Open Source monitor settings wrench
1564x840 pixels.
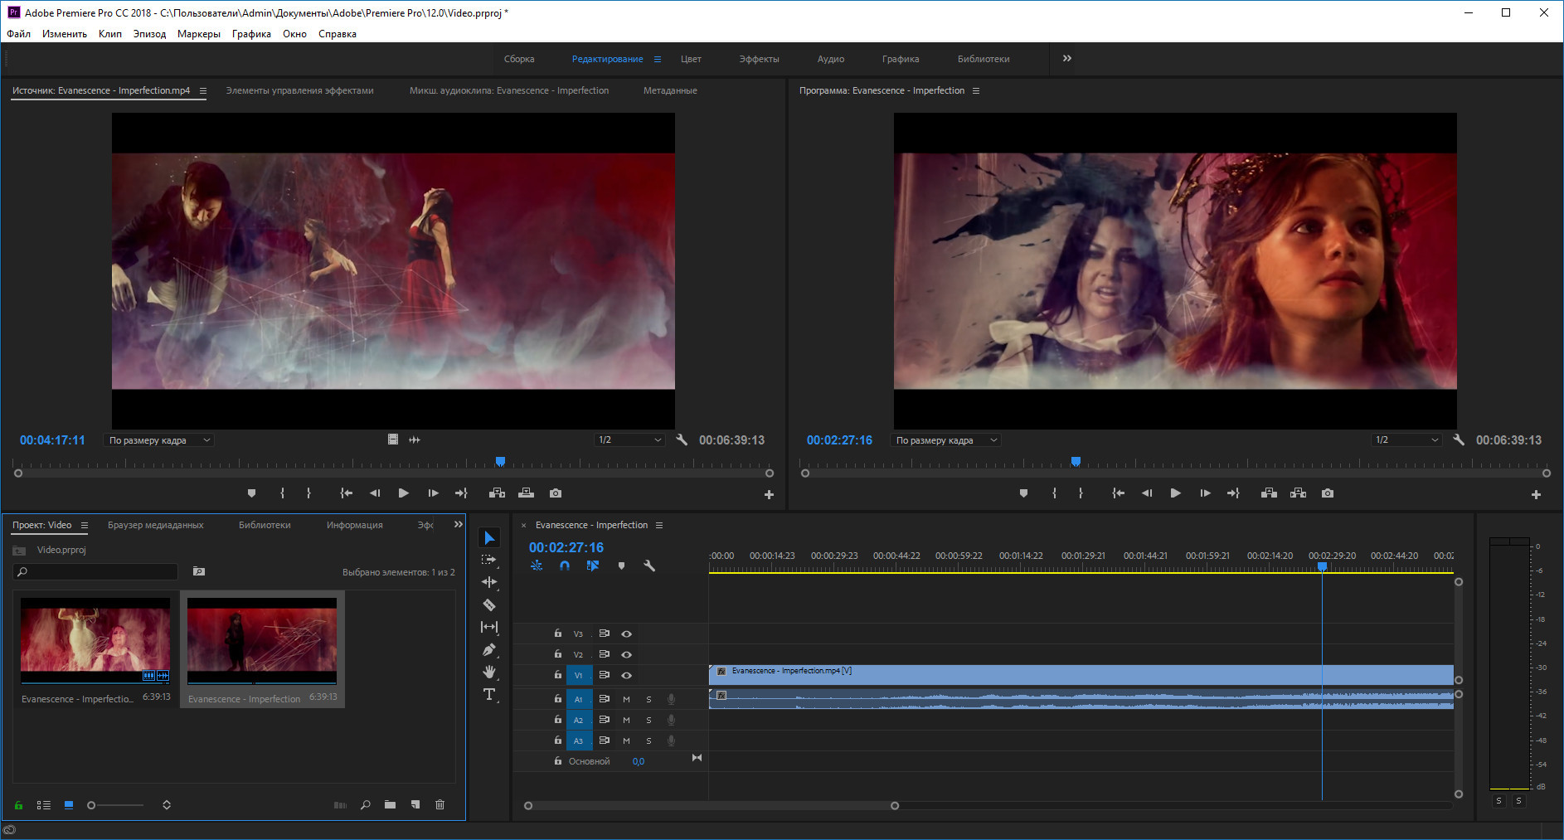tap(682, 440)
